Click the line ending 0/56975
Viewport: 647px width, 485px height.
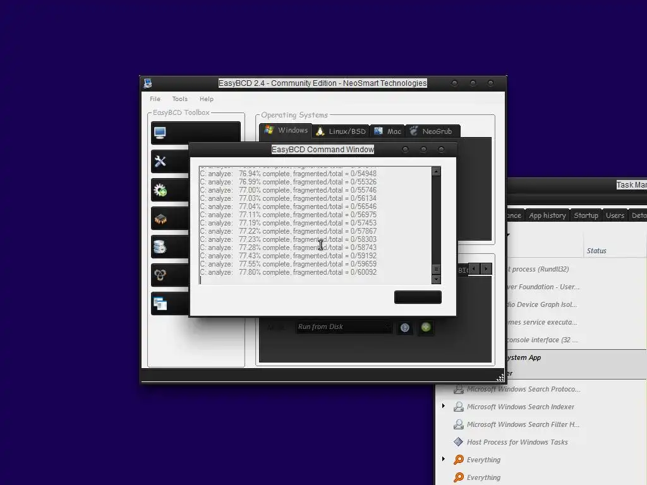[x=288, y=215]
